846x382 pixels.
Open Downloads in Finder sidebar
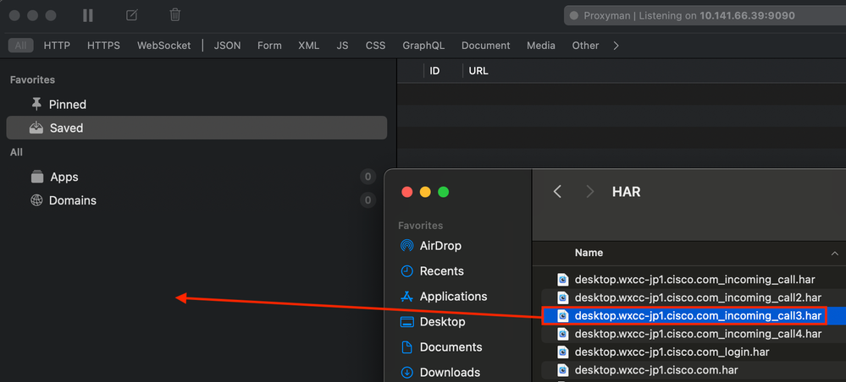(450, 373)
